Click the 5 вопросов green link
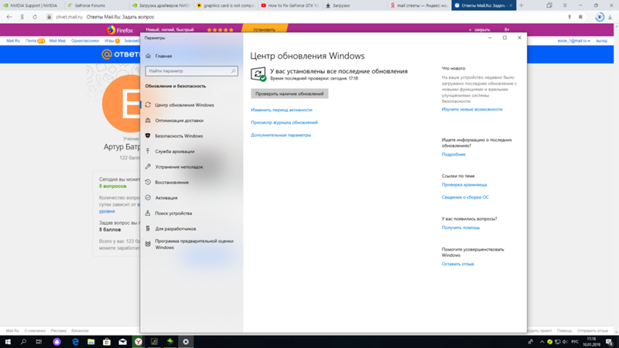This screenshot has height=348, width=619. coord(112,186)
